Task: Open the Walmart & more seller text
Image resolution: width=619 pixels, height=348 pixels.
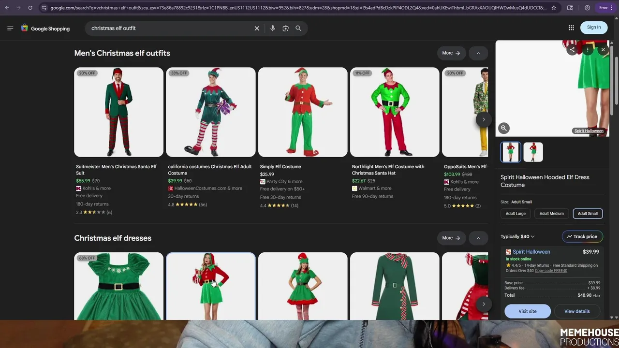Action: coord(375,188)
